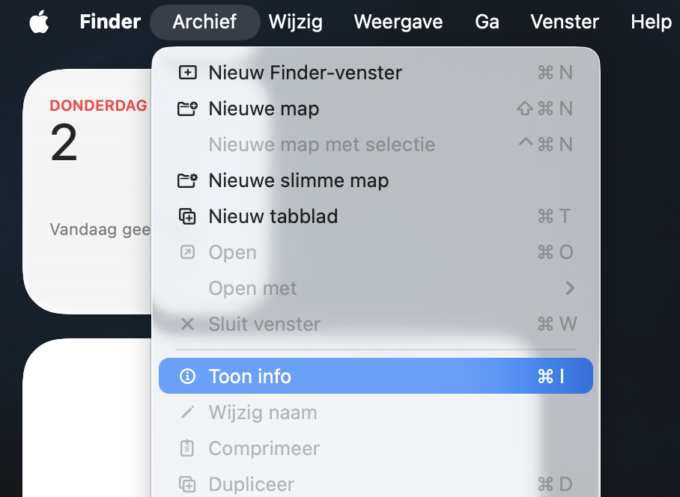Click the info icon beside Toon info
The image size is (680, 497).
pos(187,376)
